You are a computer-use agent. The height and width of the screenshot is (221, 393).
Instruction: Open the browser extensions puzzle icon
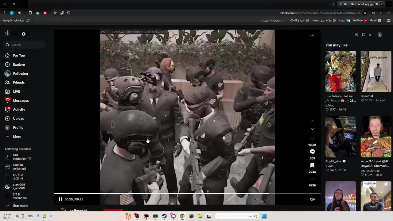[x=30, y=13]
